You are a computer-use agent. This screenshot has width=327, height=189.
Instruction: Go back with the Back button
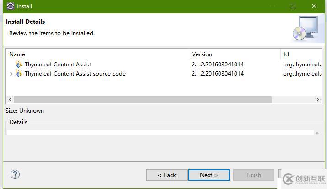click(x=167, y=175)
